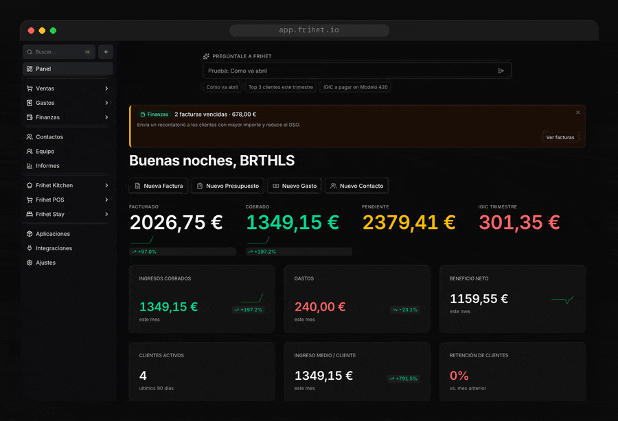
Task: Click the clipboard icon on Nuevo Presupuesto
Action: [200, 186]
